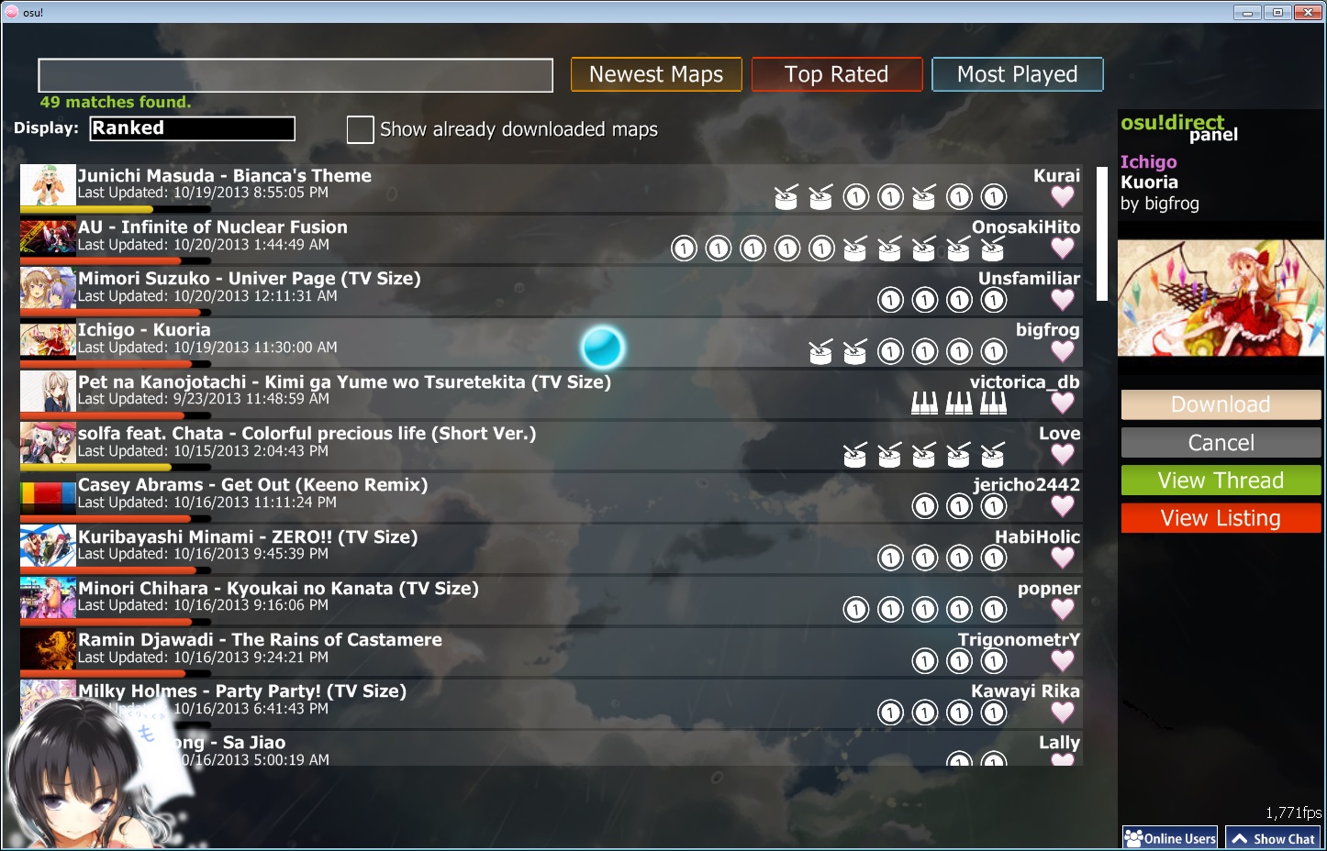The width and height of the screenshot is (1327, 851).
Task: Click the beatmap search input field
Action: click(x=296, y=75)
